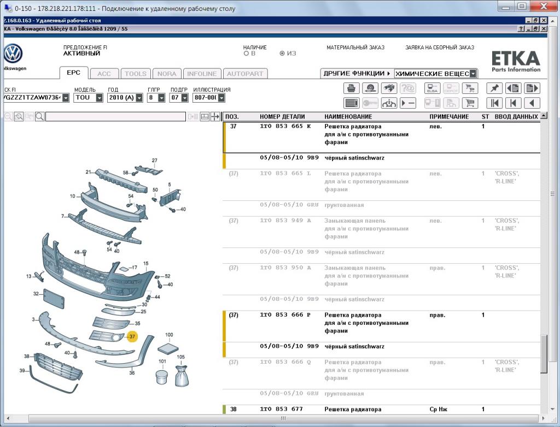Switch to the INFOLINE tab
Image resolution: width=560 pixels, height=427 pixels.
pyautogui.click(x=202, y=74)
